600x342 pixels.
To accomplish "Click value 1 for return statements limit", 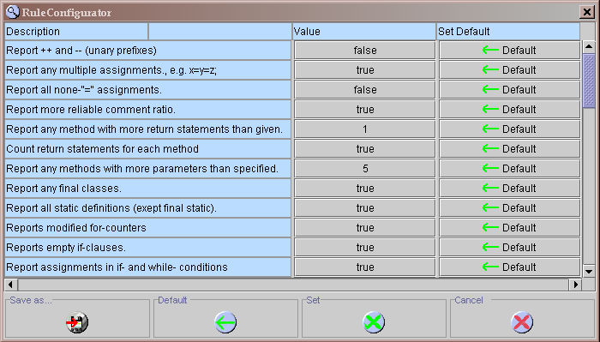I will 365,129.
